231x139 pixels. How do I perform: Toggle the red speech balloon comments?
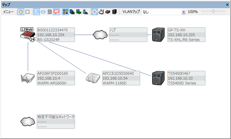tap(57, 12)
